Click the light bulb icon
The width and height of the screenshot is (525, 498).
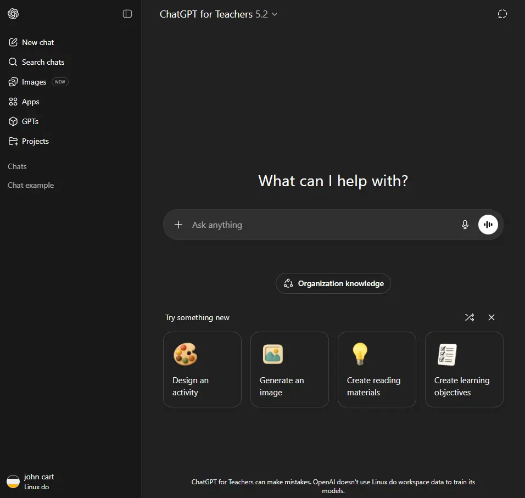[360, 354]
